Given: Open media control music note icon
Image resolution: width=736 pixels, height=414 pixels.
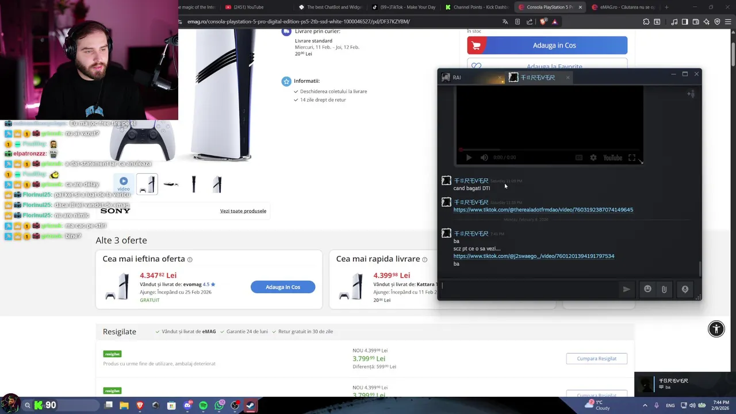Looking at the screenshot, I should point(674,22).
